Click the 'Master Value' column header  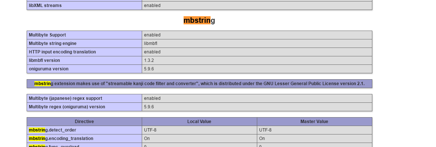[315, 122]
